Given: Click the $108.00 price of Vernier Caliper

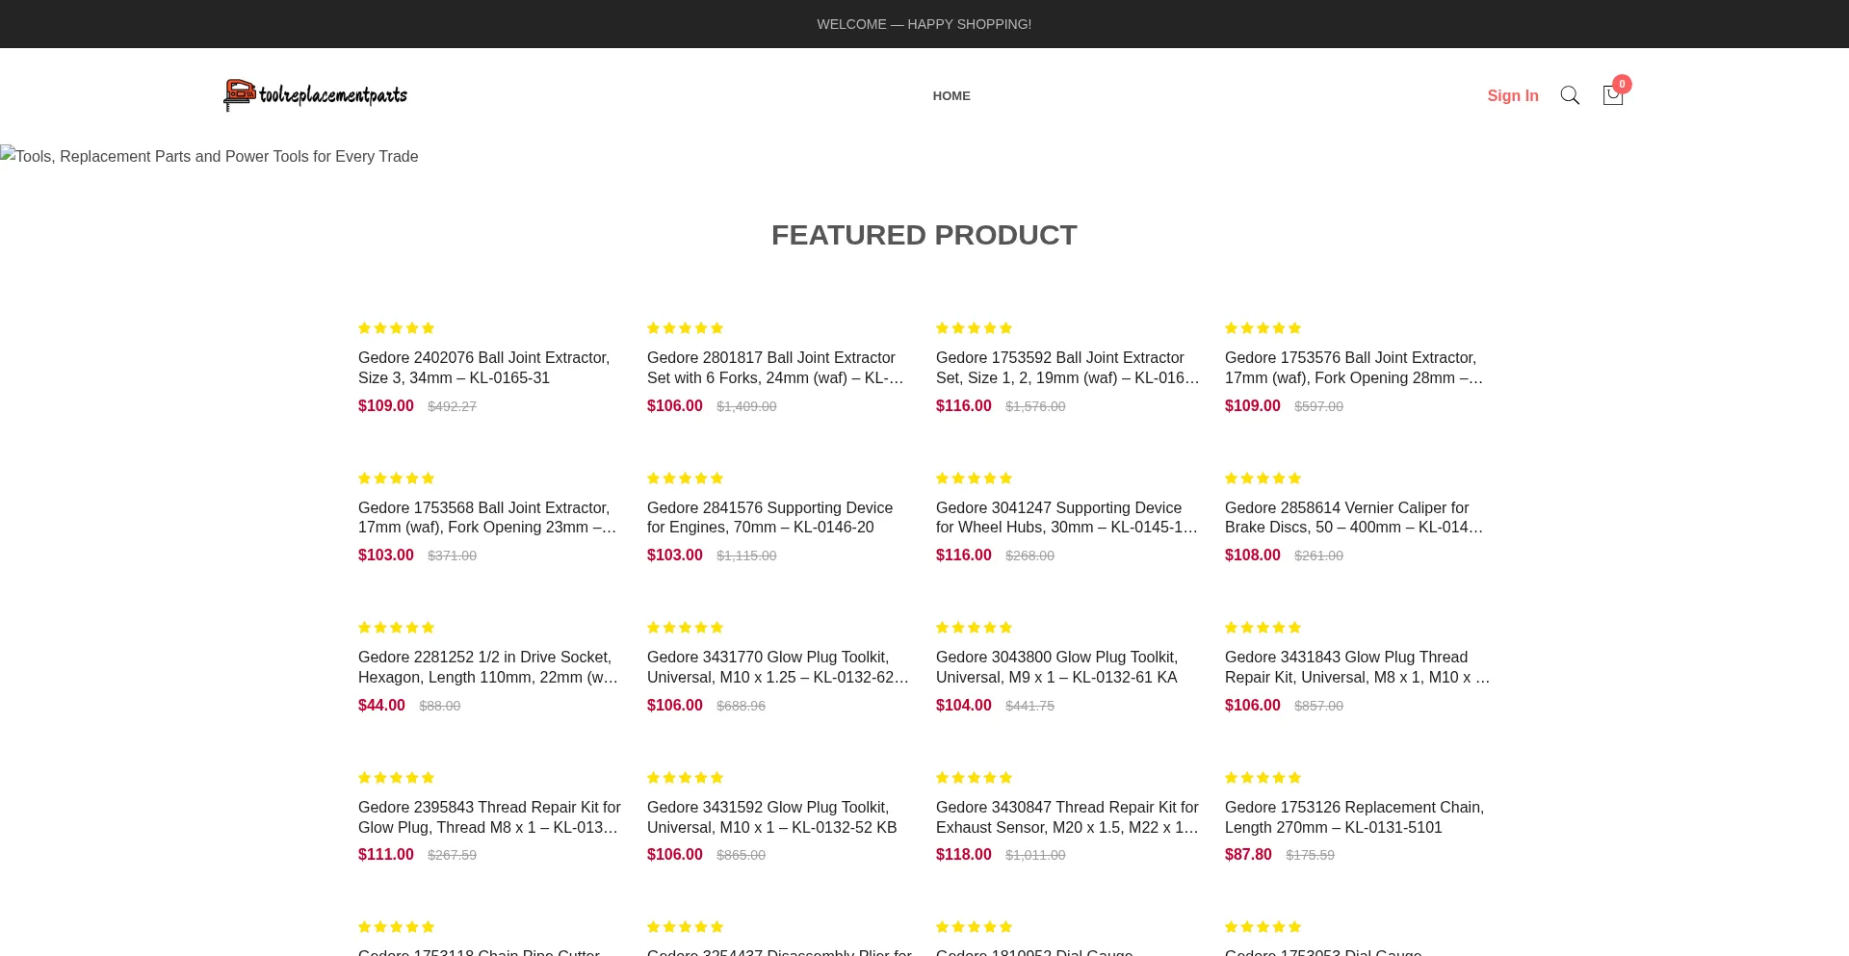Looking at the screenshot, I should click(1253, 556).
